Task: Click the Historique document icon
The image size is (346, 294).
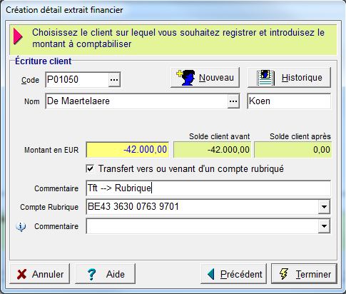Action: point(266,78)
